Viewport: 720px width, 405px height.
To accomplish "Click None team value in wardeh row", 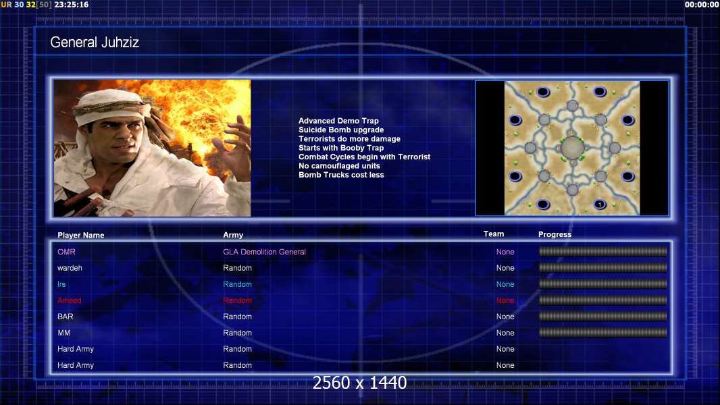I will (505, 268).
